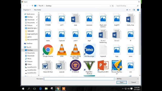Open Local Disk (C:) in sidebar

[32, 67]
